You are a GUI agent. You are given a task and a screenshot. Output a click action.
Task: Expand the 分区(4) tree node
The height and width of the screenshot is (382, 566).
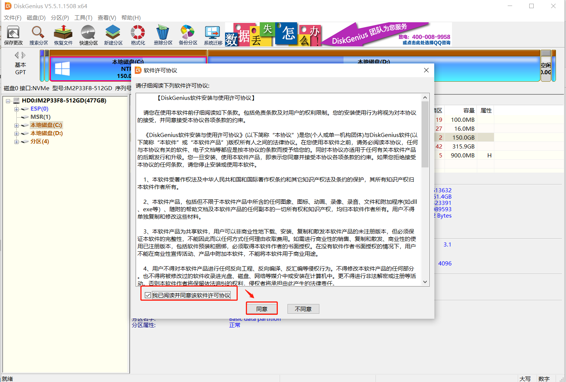point(16,141)
